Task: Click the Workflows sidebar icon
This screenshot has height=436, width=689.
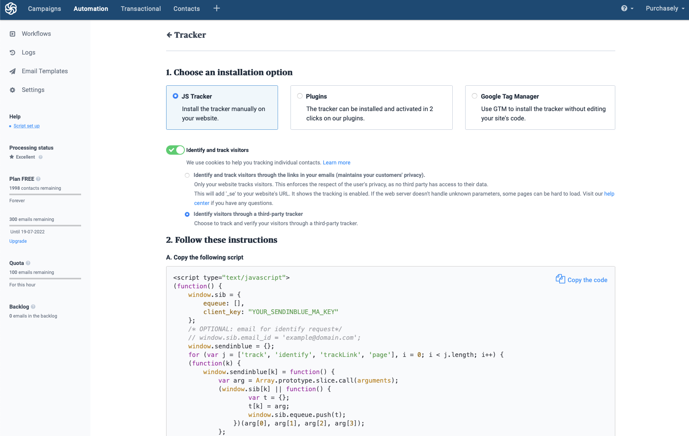Action: click(x=12, y=34)
